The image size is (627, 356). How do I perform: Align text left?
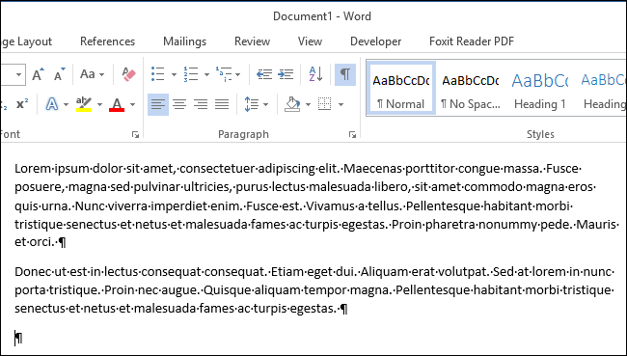click(158, 104)
